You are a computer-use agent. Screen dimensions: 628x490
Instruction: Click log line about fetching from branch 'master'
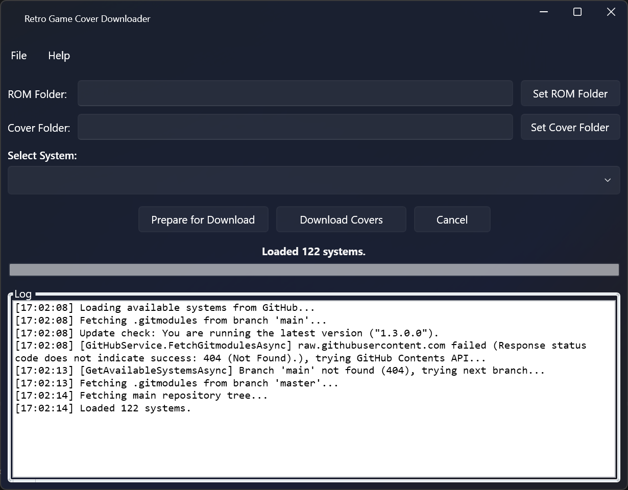pos(177,383)
